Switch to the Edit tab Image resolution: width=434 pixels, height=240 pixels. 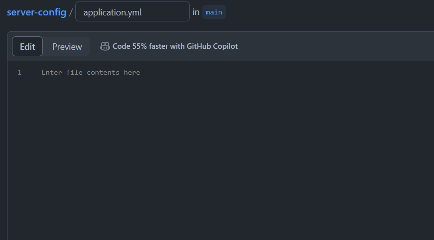pos(27,46)
